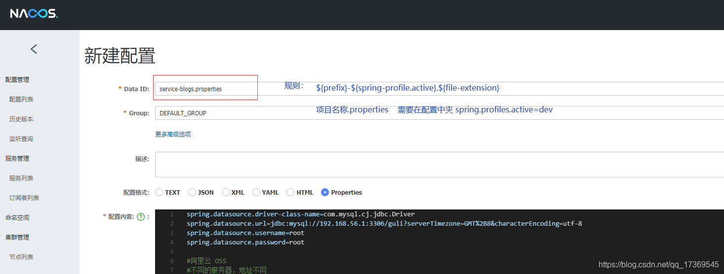724x274 pixels.
Task: Click the help icon beside 配置内容
Action: (x=140, y=216)
